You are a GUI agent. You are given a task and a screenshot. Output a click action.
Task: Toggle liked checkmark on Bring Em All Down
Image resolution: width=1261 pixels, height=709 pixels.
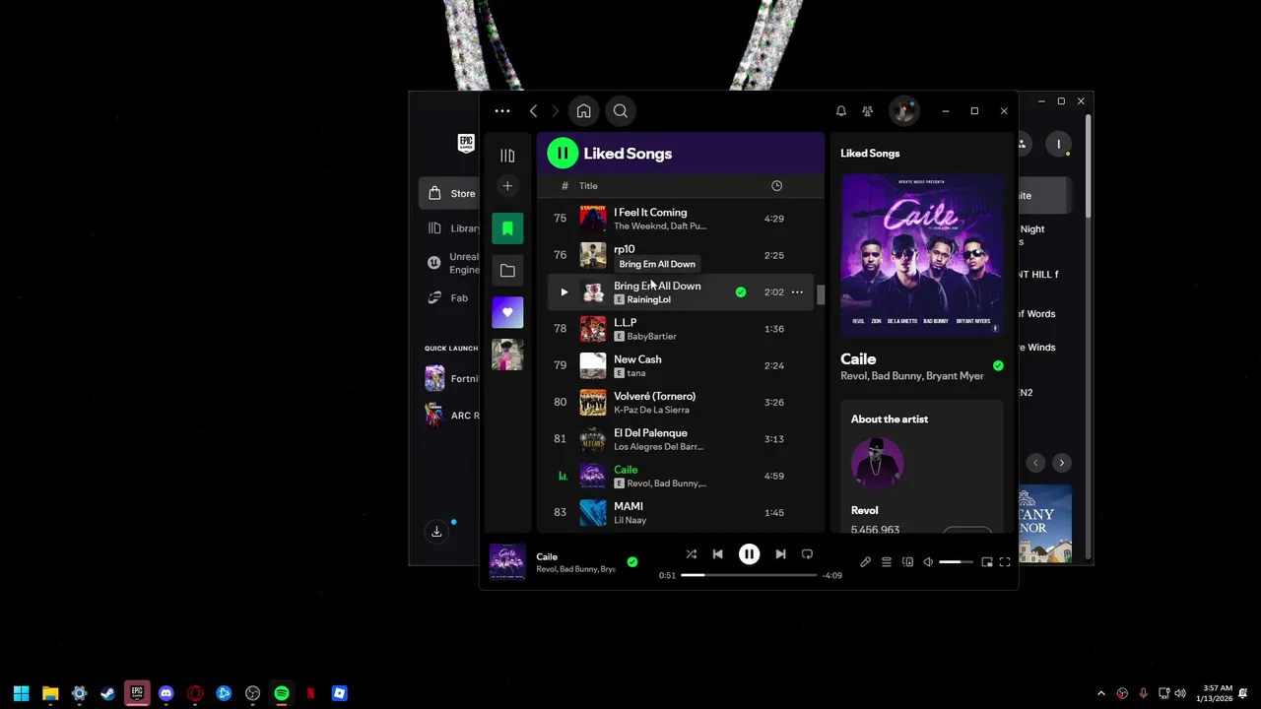click(741, 292)
